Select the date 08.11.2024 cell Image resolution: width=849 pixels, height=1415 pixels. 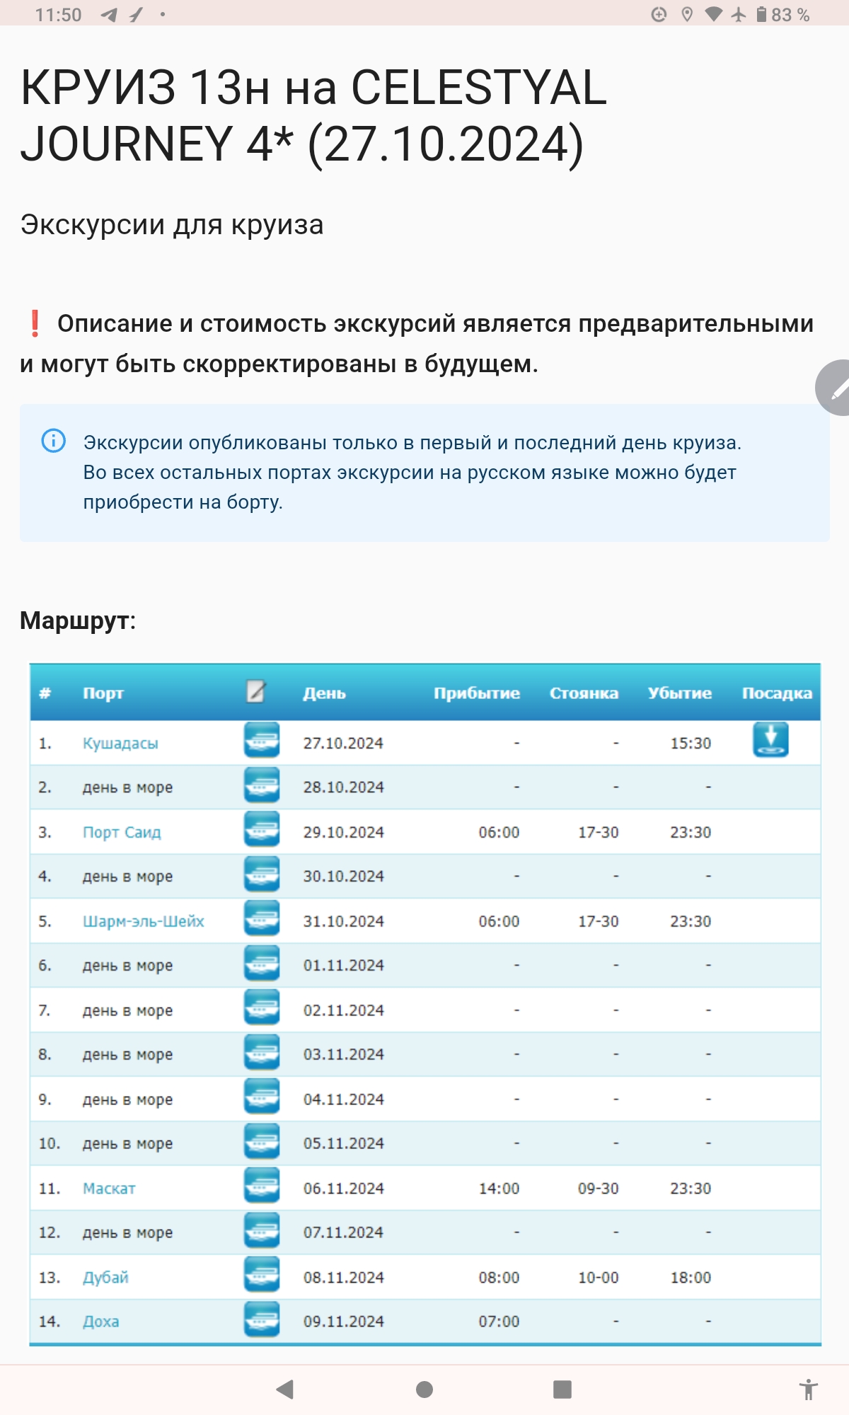click(343, 1278)
